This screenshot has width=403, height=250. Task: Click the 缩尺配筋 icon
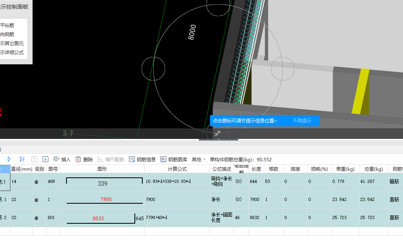point(100,159)
